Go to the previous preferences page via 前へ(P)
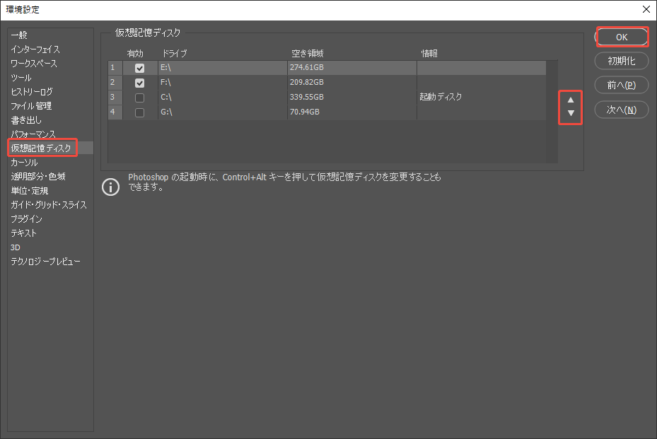Image resolution: width=657 pixels, height=439 pixels. point(622,85)
